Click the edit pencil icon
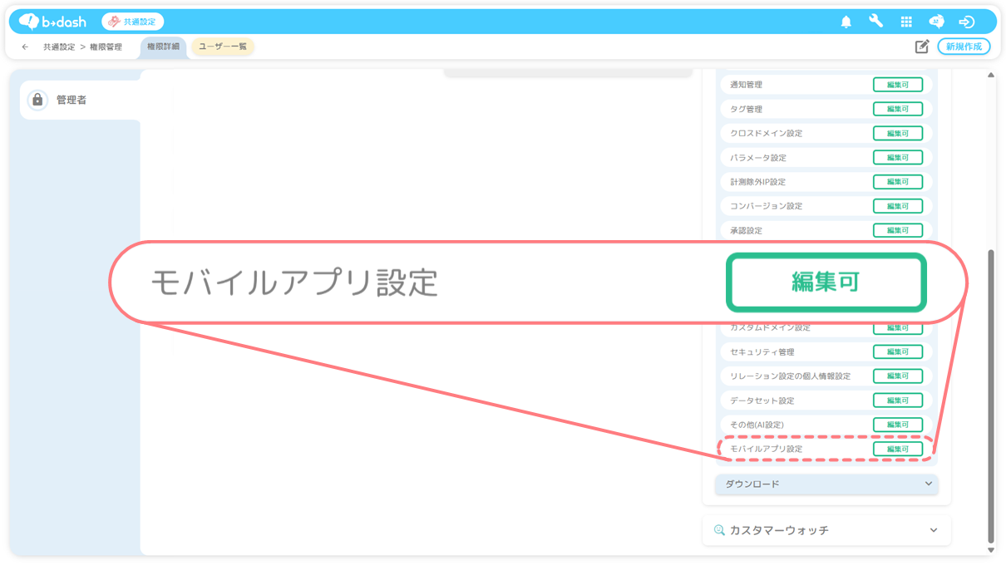 pyautogui.click(x=921, y=47)
